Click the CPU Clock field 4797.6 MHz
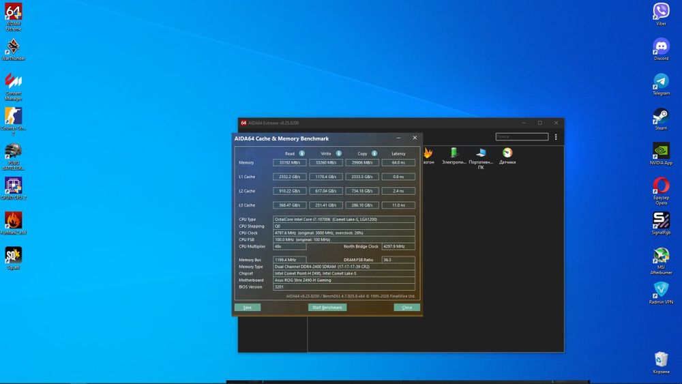Screen dimensions: 682x384 (344, 233)
